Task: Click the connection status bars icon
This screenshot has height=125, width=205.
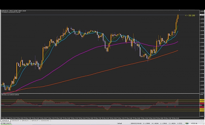Action: pos(187,123)
